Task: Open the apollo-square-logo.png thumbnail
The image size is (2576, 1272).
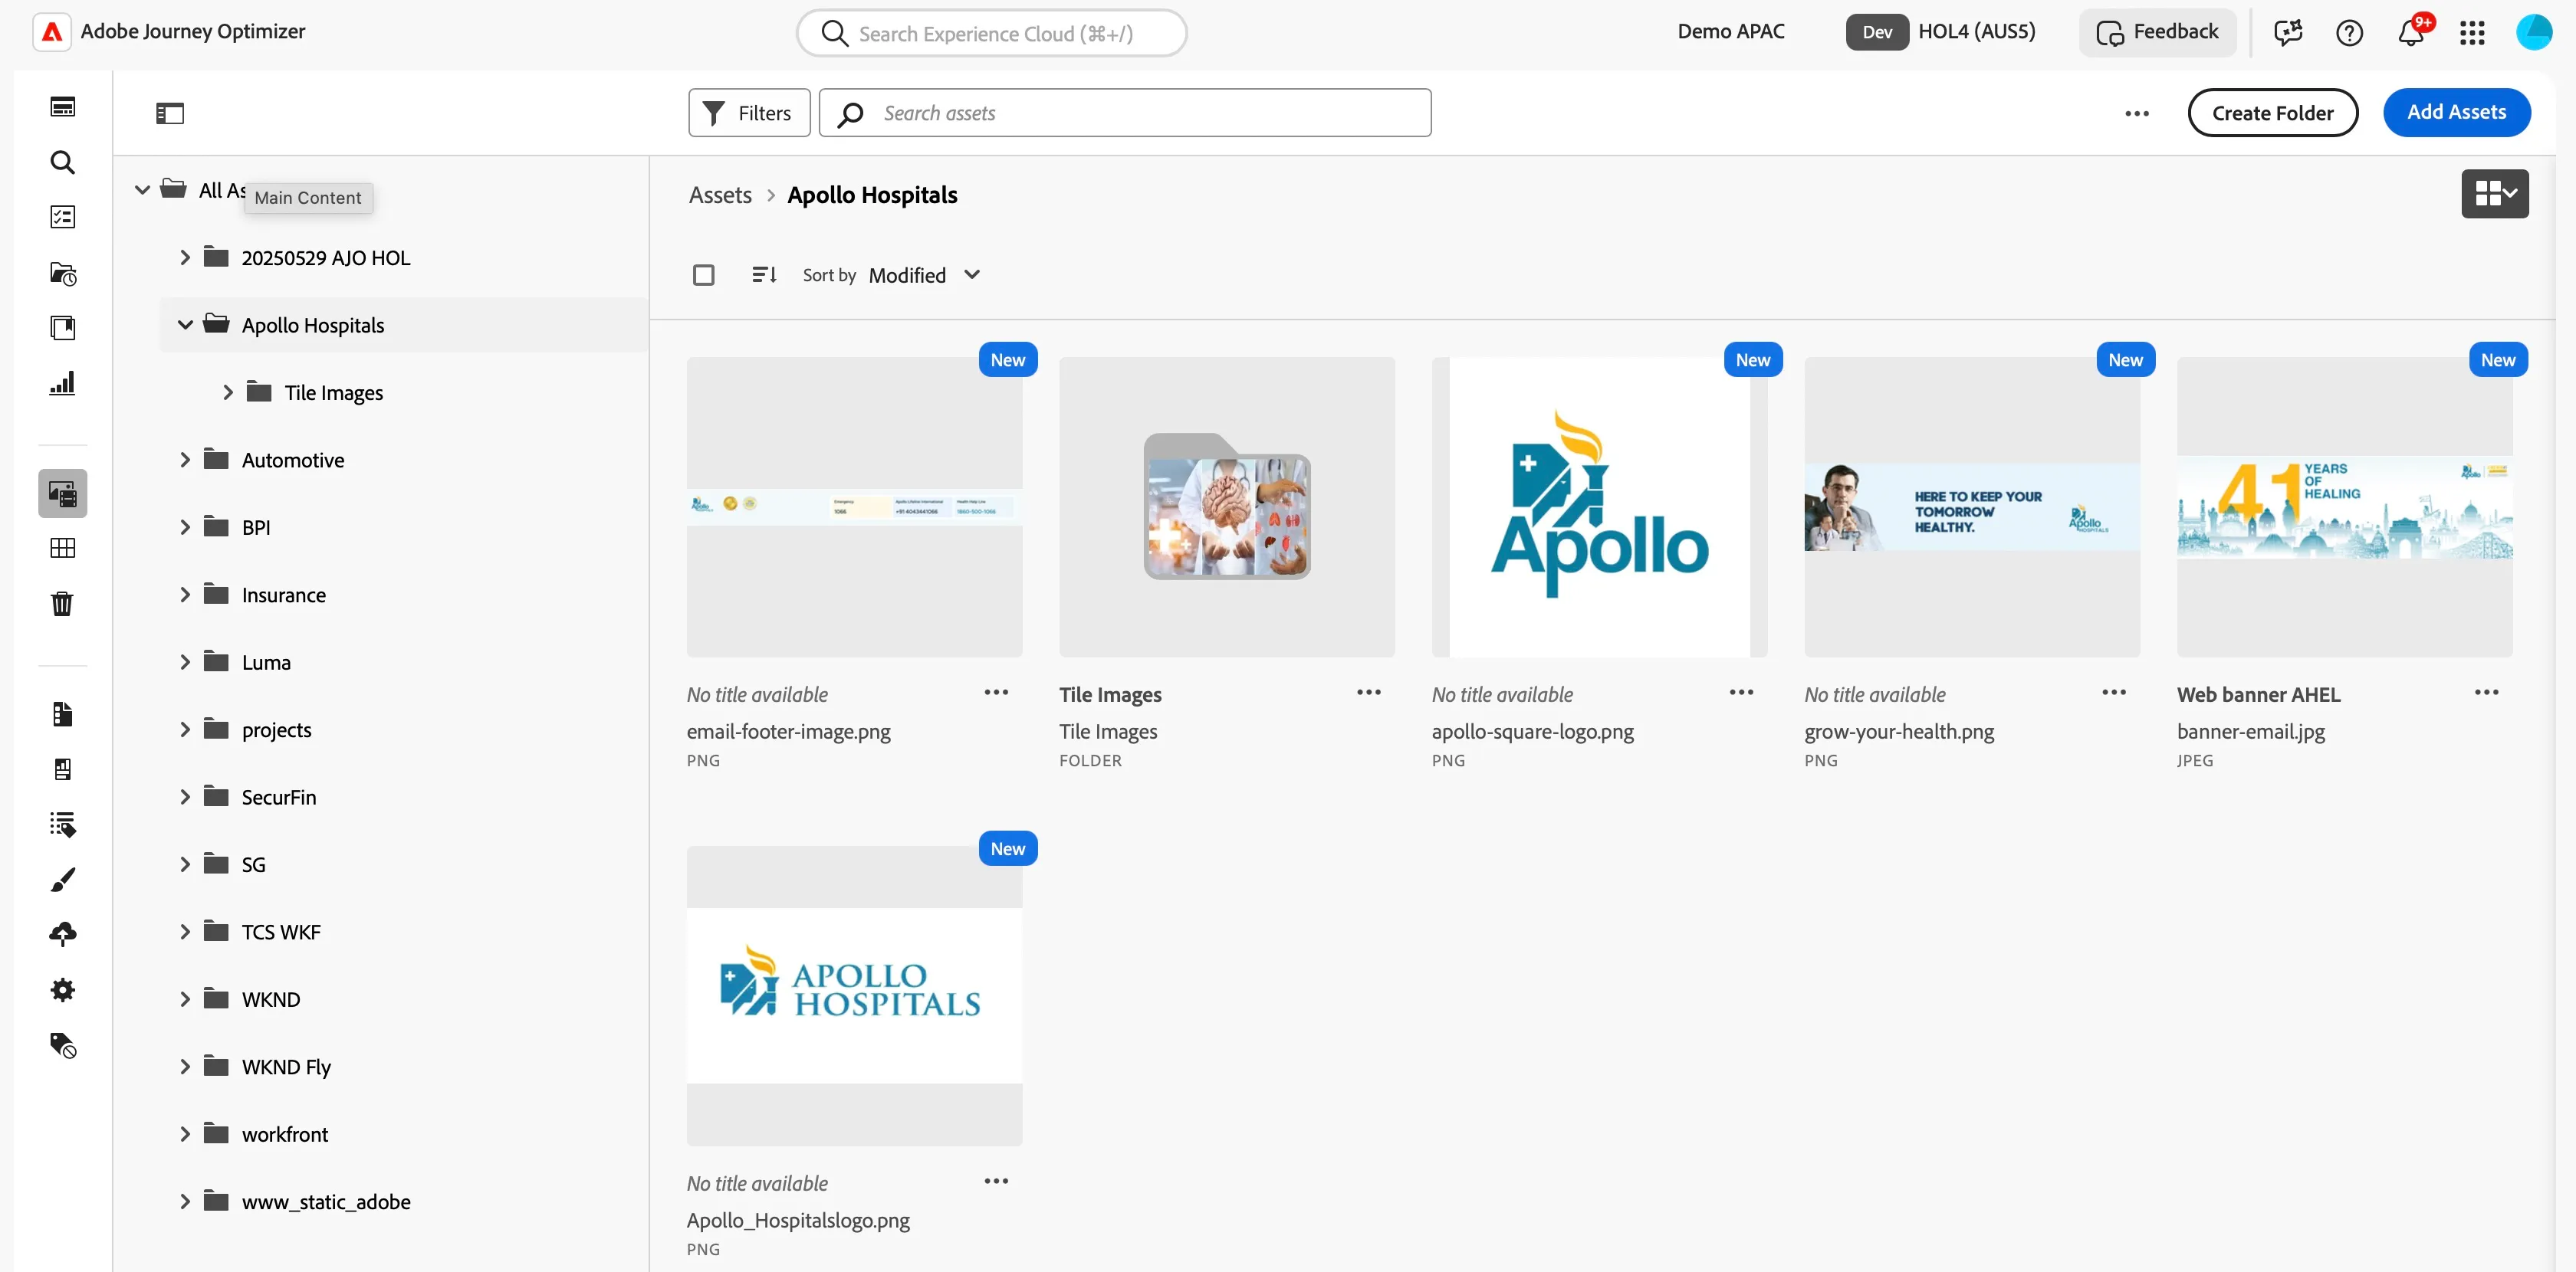Action: click(x=1599, y=507)
